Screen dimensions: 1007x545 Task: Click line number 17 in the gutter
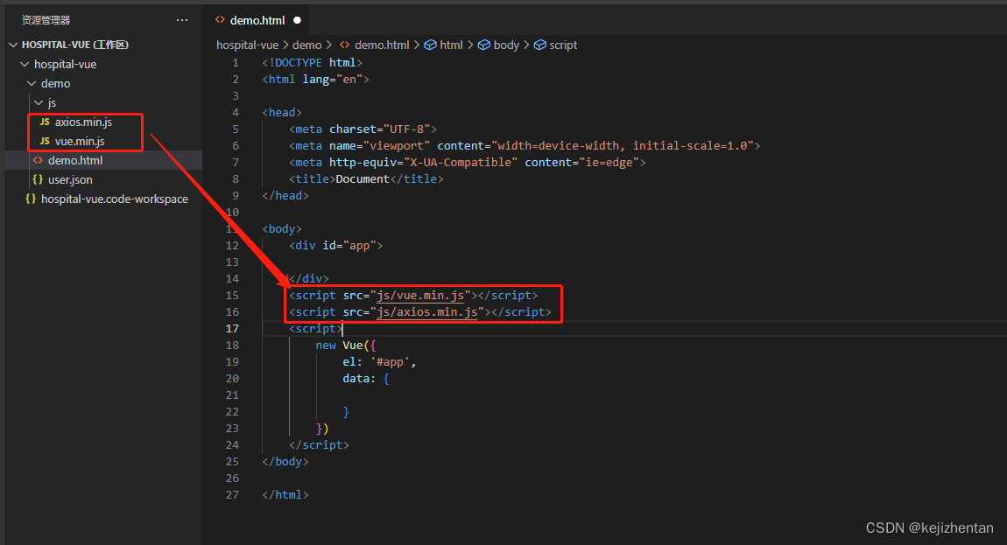point(232,329)
